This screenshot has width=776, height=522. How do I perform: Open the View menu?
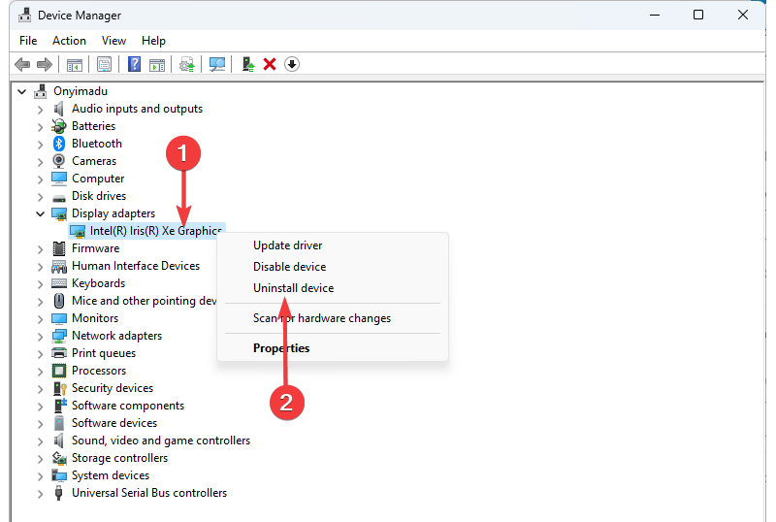click(x=113, y=41)
